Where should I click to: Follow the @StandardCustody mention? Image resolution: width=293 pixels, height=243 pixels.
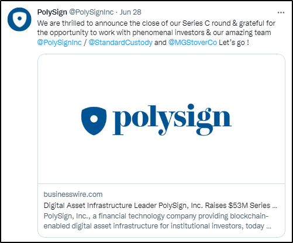click(x=120, y=42)
